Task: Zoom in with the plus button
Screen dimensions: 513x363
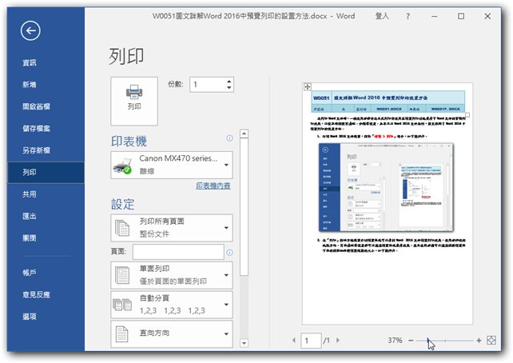Action: click(479, 341)
